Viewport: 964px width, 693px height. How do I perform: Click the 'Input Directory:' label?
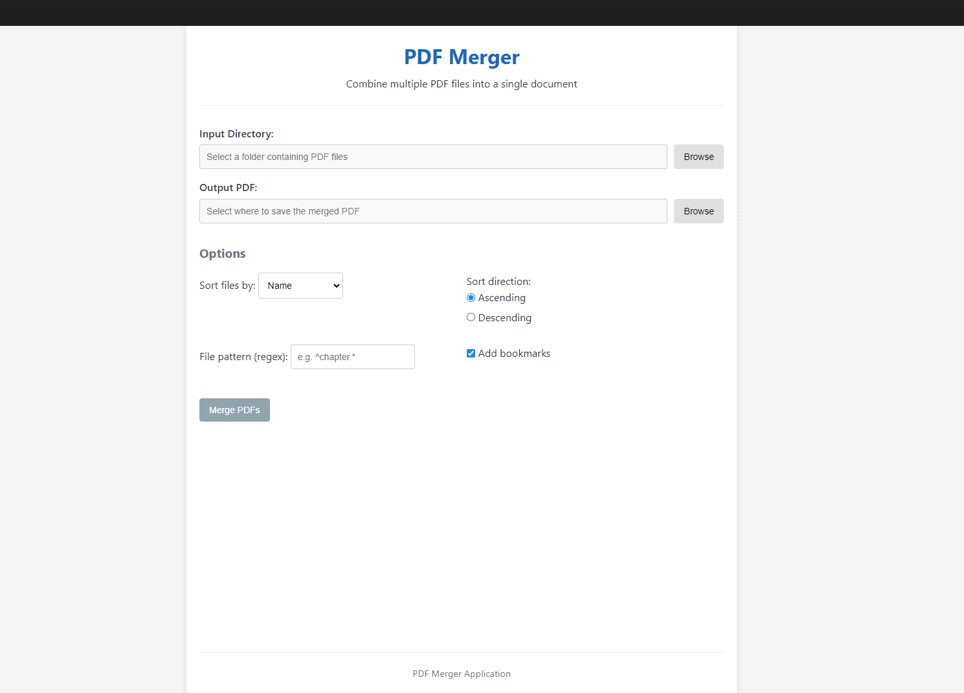coord(236,134)
